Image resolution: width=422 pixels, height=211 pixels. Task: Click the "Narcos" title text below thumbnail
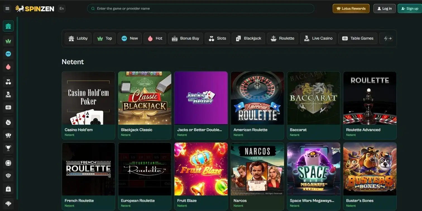240,201
